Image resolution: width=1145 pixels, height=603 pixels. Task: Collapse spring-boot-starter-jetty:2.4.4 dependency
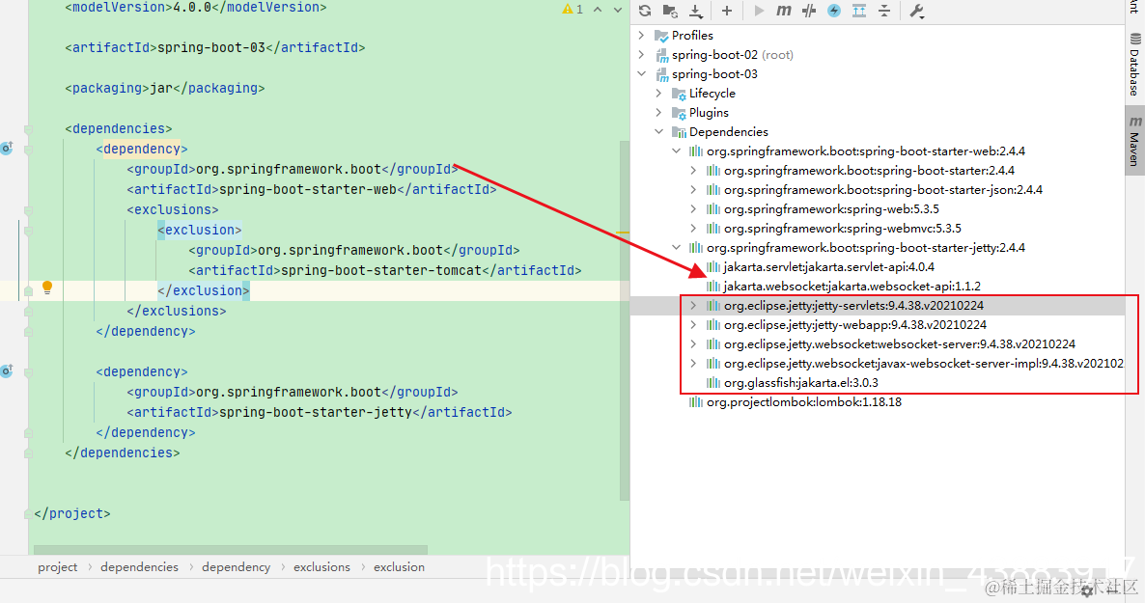[x=676, y=248]
